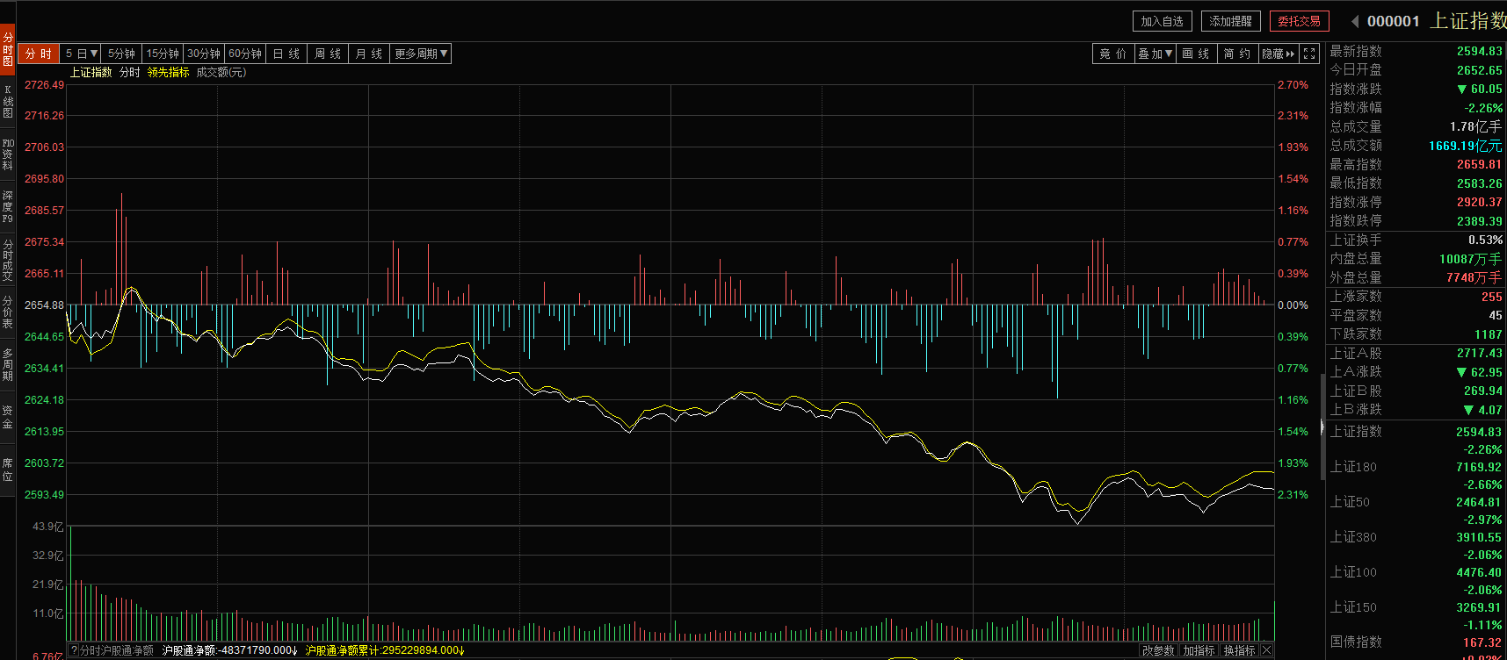Screen dimensions: 1507x660
Task: Click the 领先指标 legend label
Action: [168, 72]
